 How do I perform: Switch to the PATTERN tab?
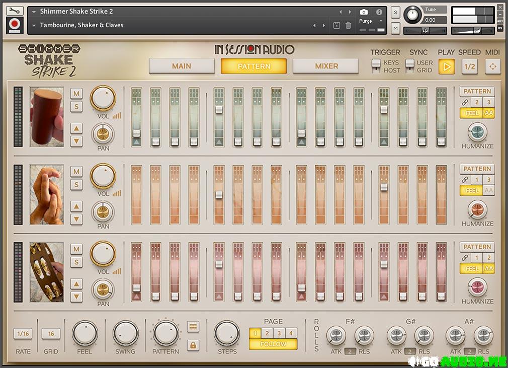[x=253, y=66]
